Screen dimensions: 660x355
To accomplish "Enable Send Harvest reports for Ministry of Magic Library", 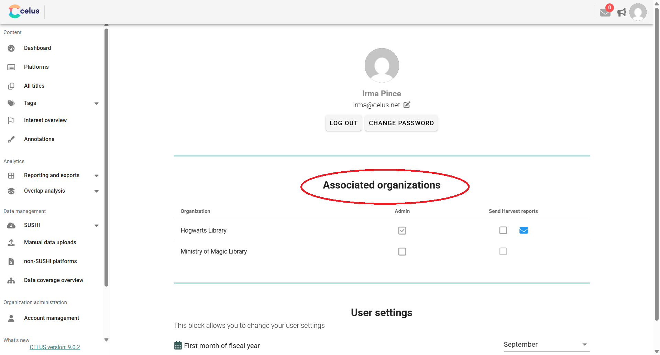I will tap(503, 251).
